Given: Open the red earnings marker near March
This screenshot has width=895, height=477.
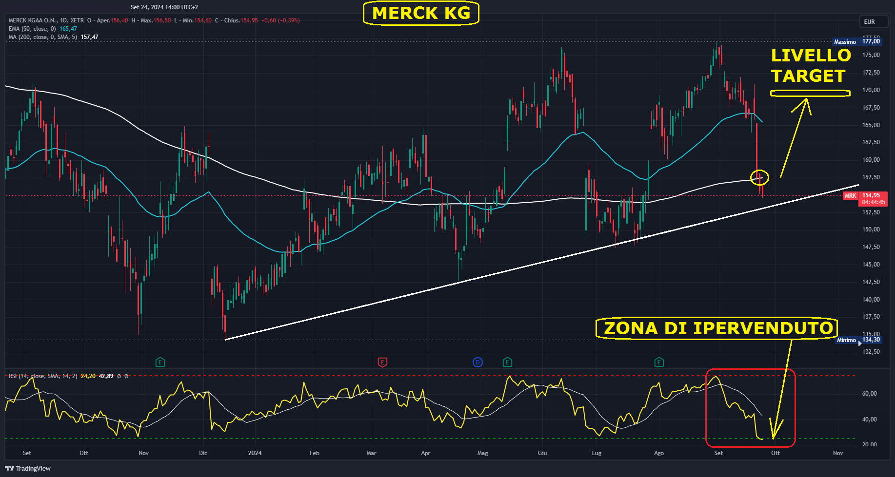Looking at the screenshot, I should coord(382,363).
